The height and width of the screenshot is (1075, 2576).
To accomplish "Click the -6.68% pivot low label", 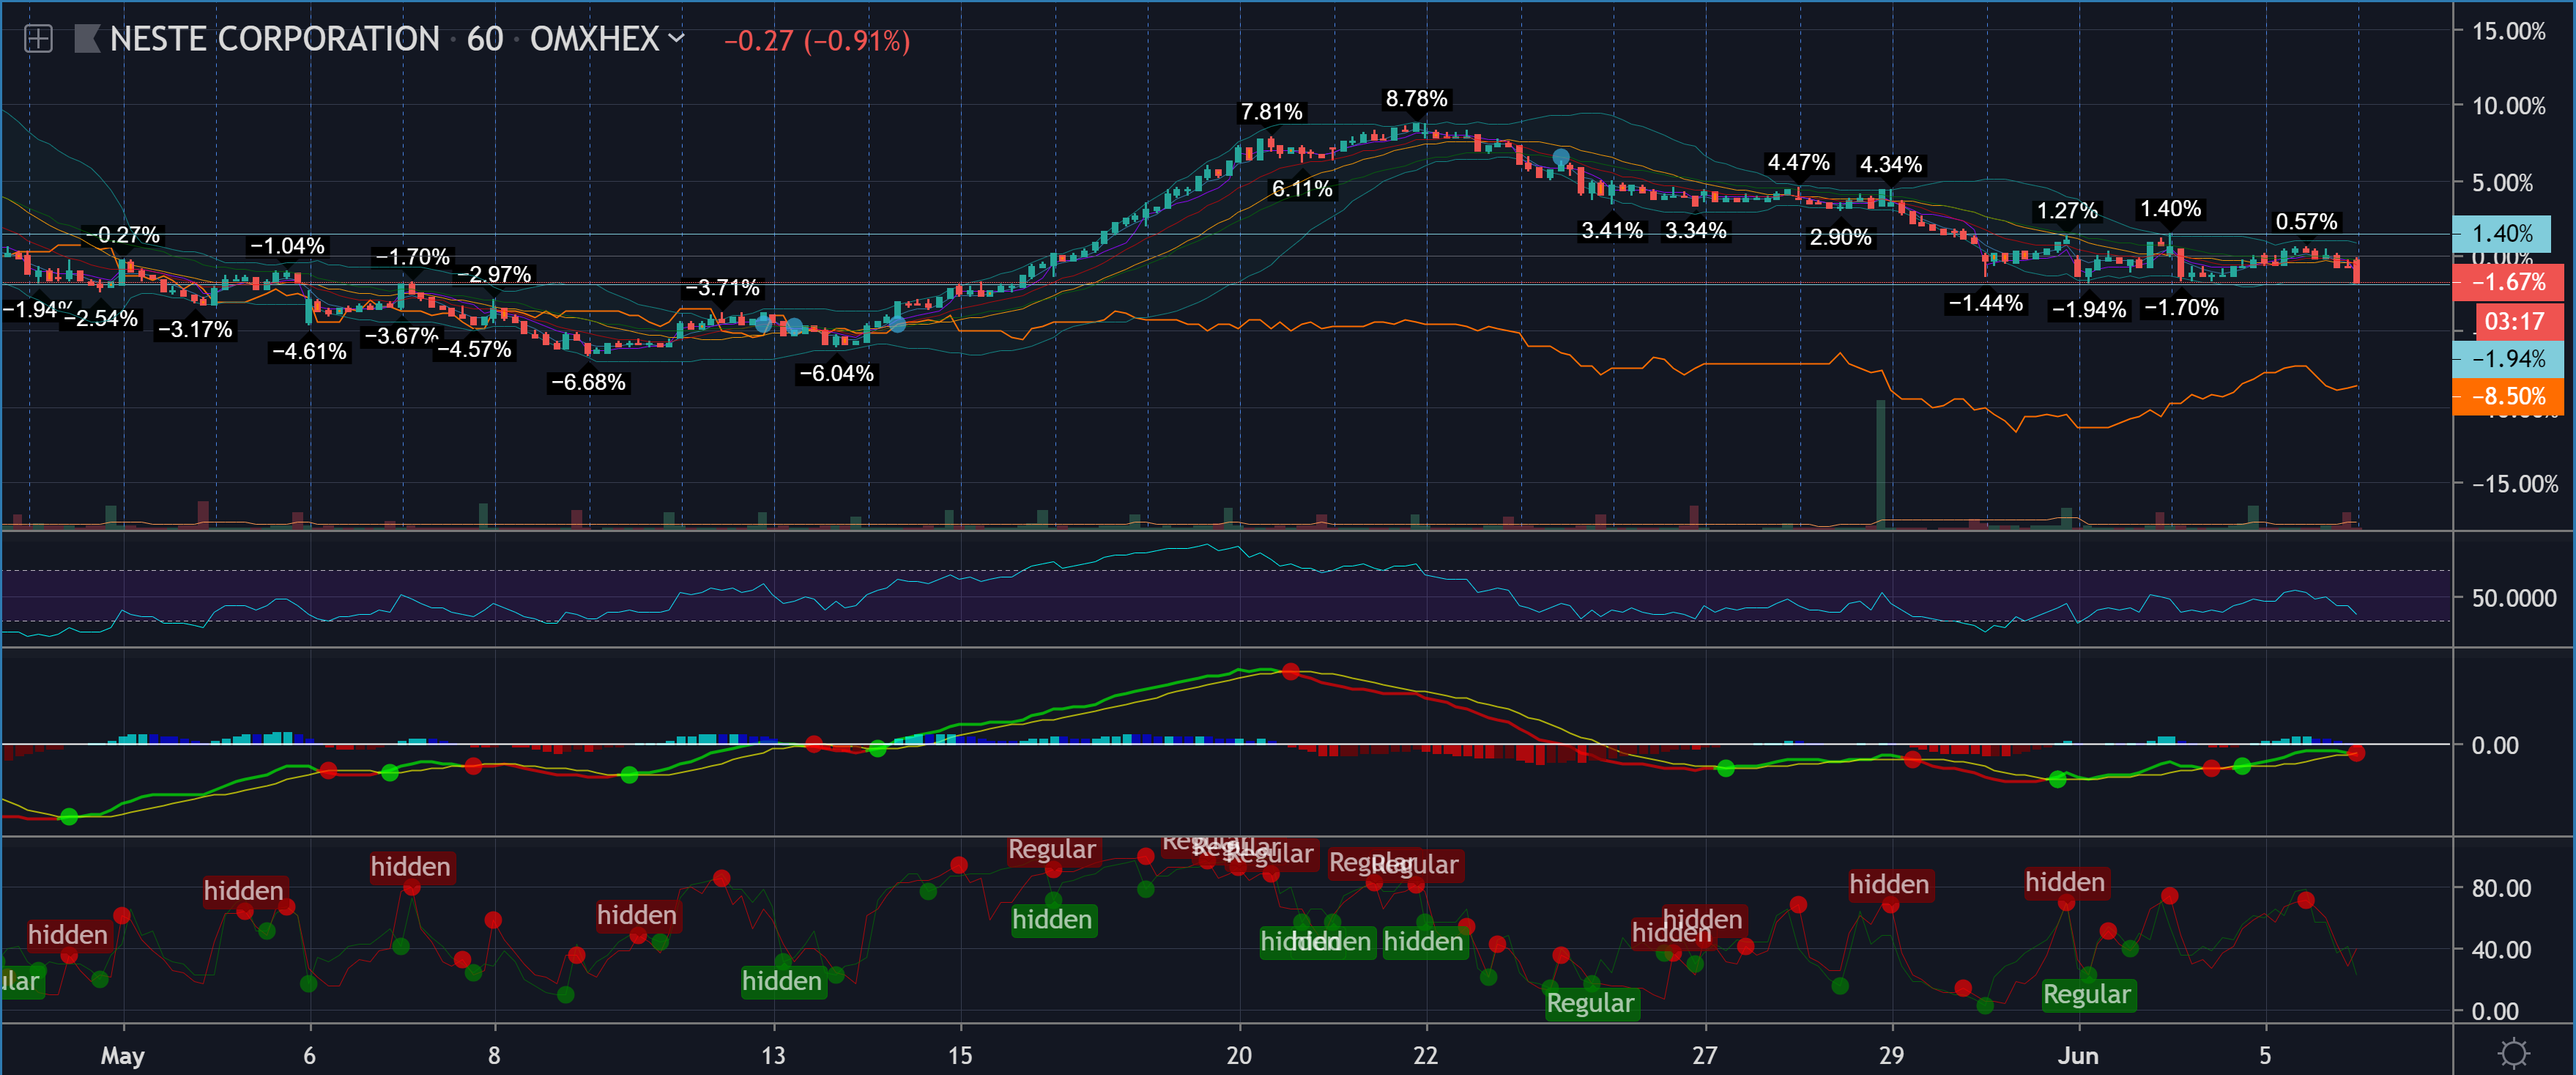I will pos(588,383).
